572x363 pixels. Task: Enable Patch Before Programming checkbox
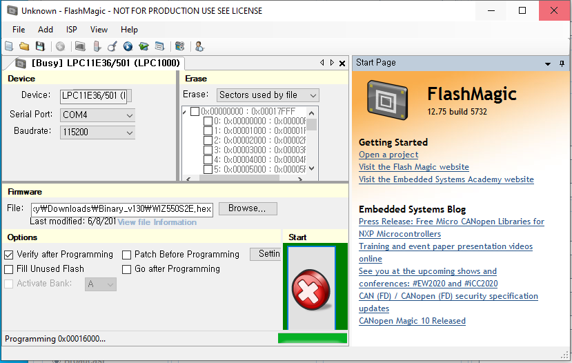pyautogui.click(x=126, y=255)
